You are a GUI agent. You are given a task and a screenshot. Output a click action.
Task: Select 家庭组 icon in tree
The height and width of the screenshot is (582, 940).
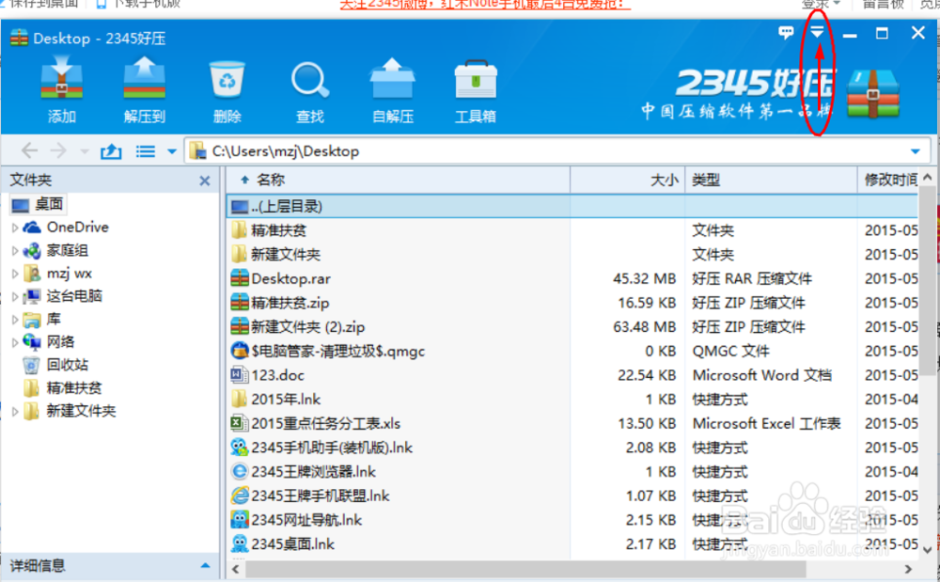coord(32,250)
